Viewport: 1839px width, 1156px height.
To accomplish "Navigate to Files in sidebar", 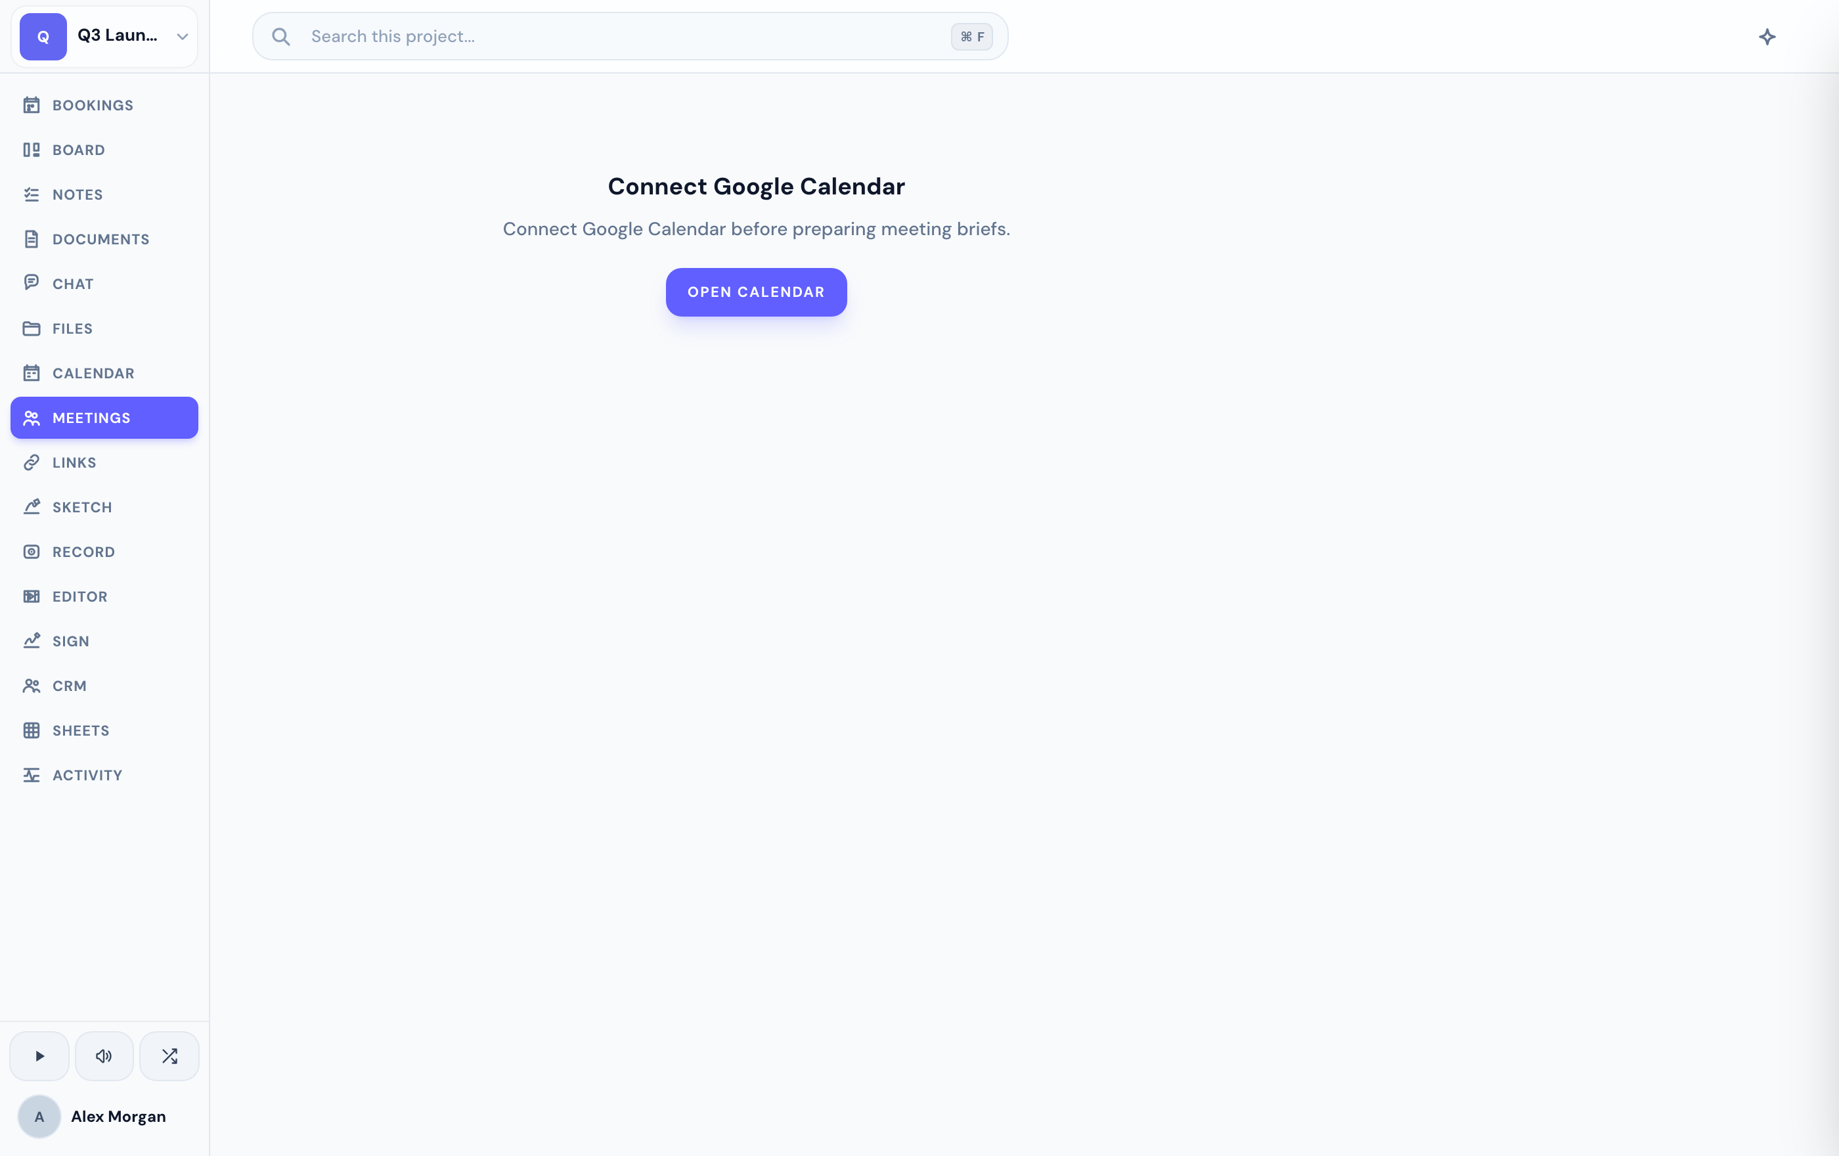I will click(x=104, y=328).
